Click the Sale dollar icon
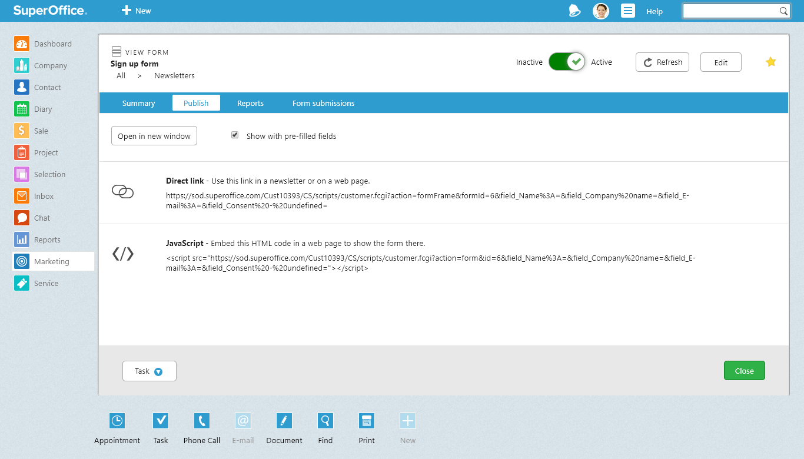Viewport: 804px width, 459px height. [22, 131]
